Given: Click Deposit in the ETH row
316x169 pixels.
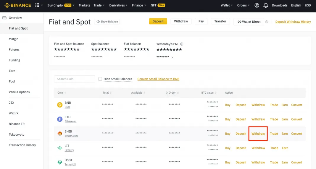Looking at the screenshot, I should tap(241, 119).
